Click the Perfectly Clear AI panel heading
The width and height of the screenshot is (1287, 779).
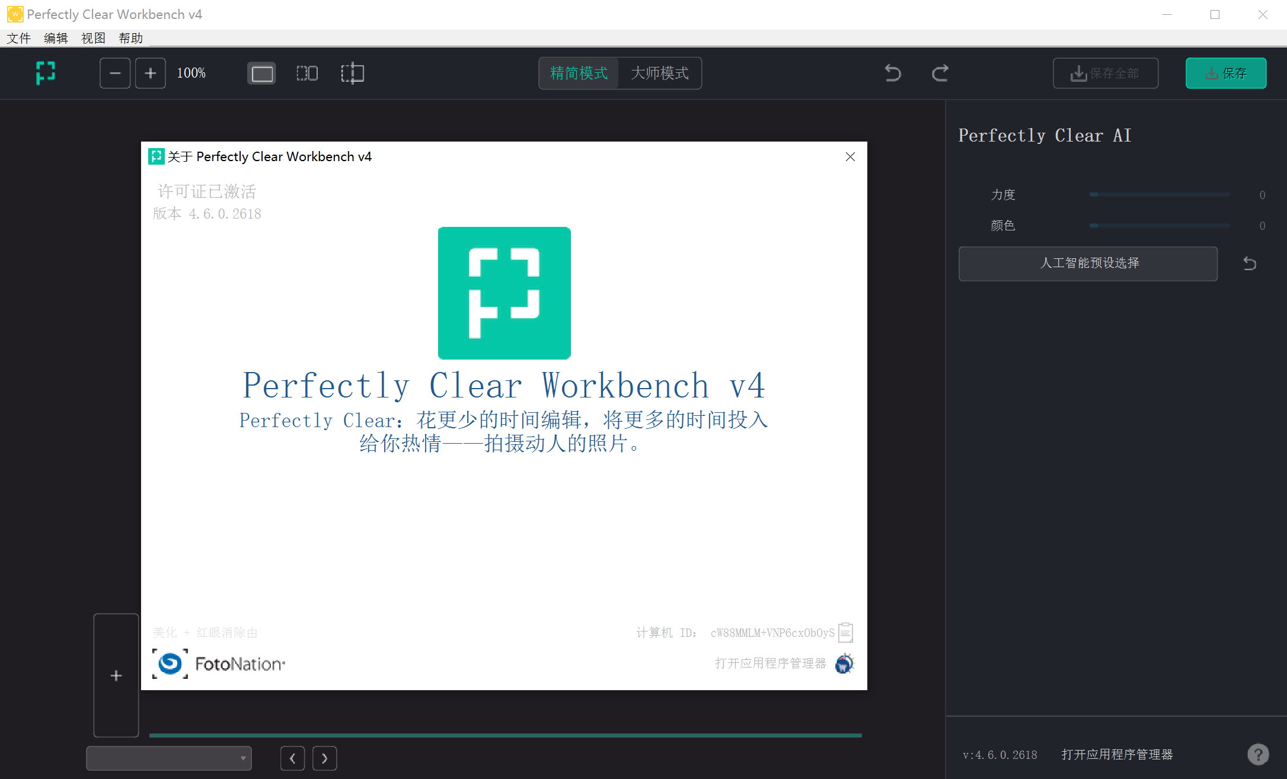(1045, 136)
